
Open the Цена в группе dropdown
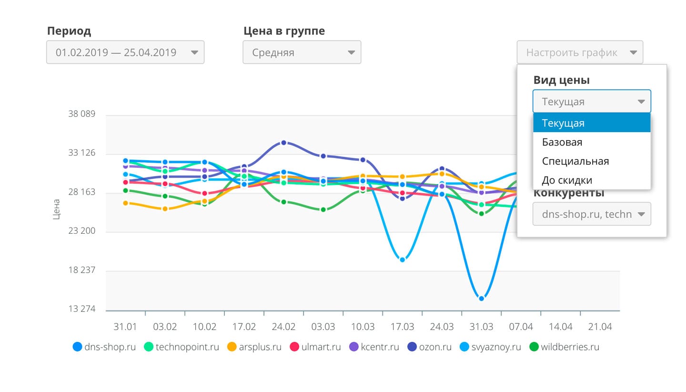(x=302, y=52)
